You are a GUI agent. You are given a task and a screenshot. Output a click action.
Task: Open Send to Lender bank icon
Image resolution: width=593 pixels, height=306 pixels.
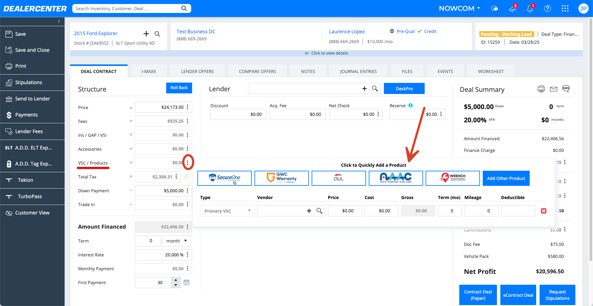click(x=9, y=99)
